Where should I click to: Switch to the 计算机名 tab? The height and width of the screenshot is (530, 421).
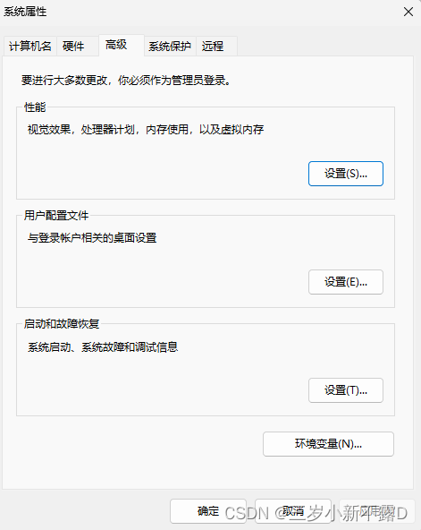[x=30, y=46]
